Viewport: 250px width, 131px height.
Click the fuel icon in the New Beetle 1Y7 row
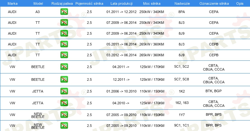click(64, 115)
